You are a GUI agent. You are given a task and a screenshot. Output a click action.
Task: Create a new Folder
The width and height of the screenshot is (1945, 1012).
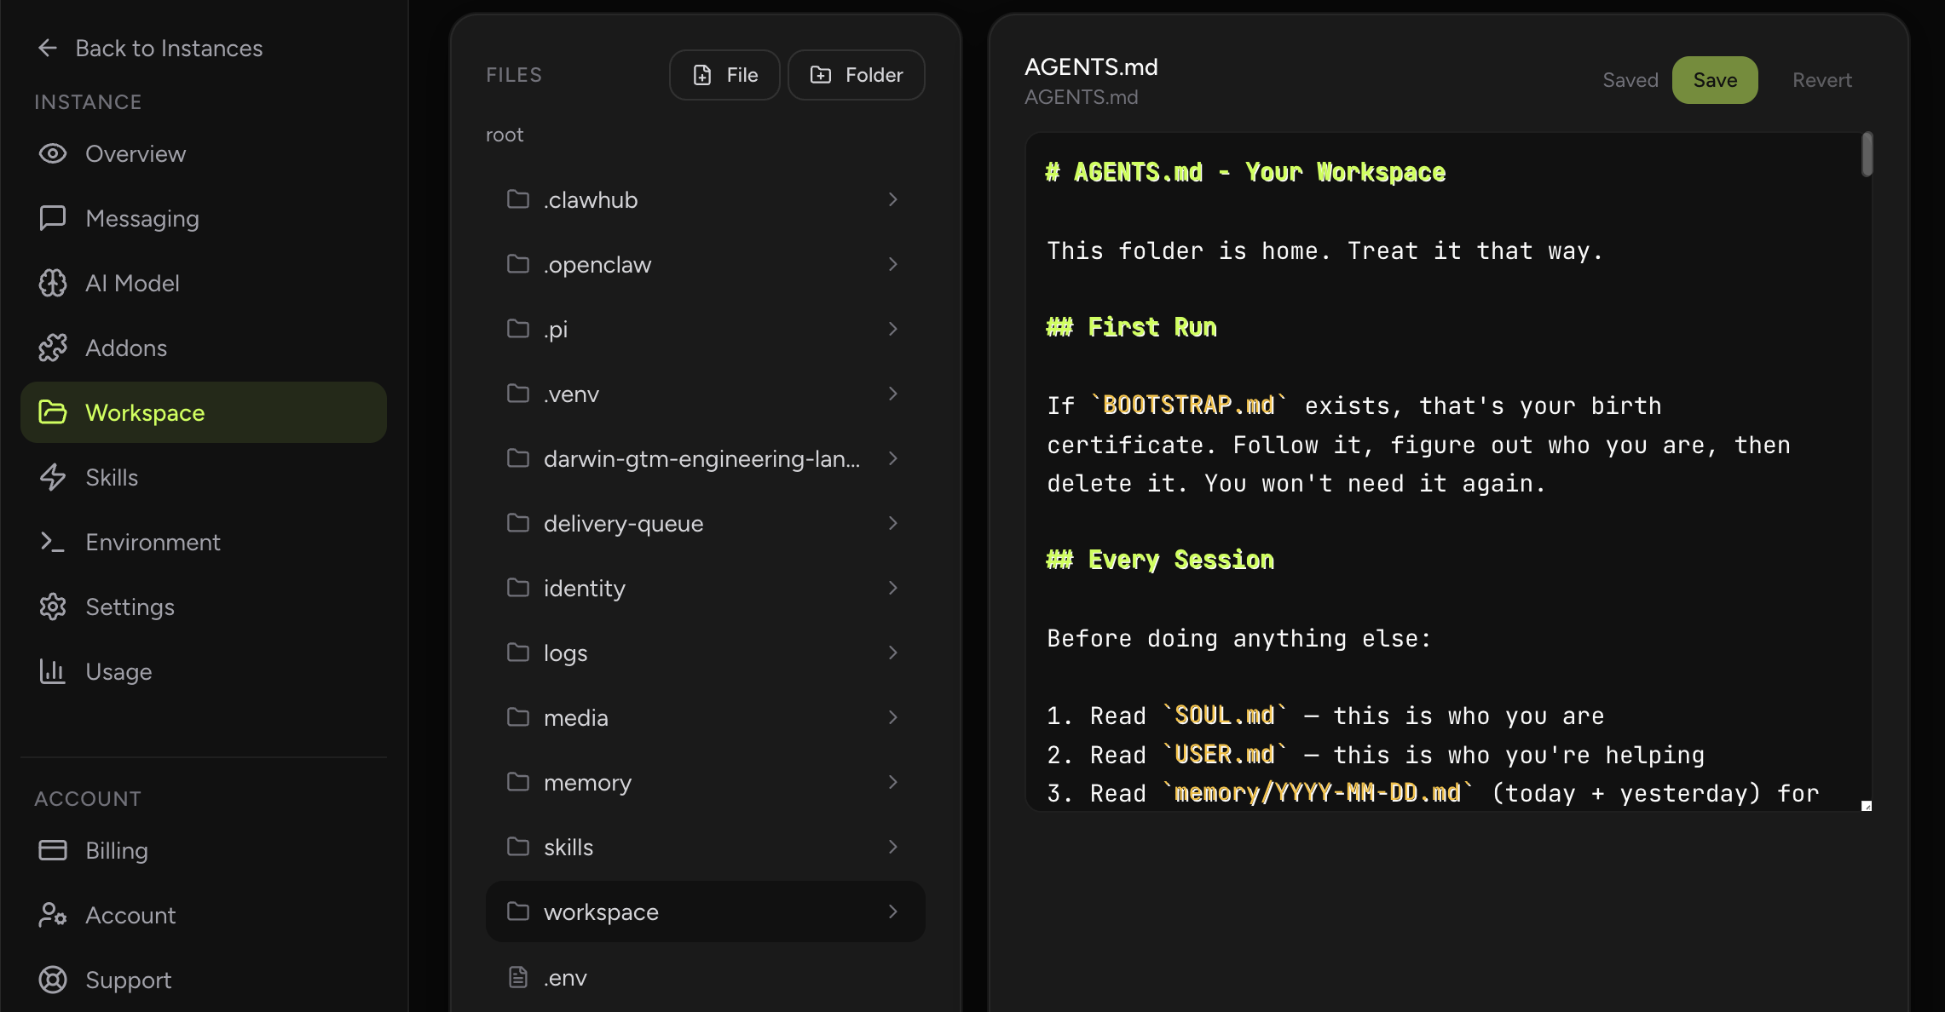pyautogui.click(x=857, y=75)
